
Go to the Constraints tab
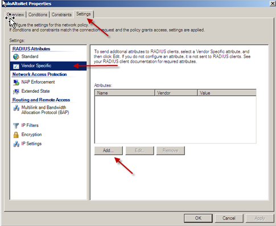61,15
